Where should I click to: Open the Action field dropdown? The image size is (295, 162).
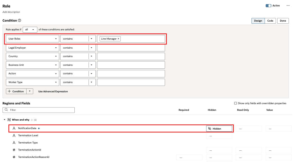point(32,74)
